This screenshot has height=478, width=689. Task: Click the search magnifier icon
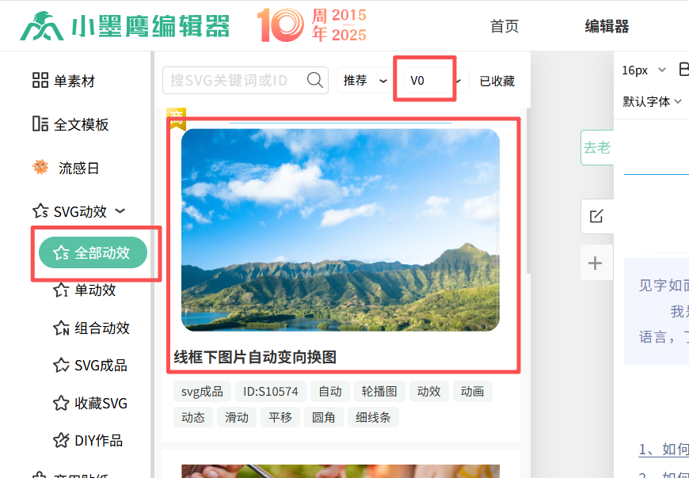(x=315, y=80)
